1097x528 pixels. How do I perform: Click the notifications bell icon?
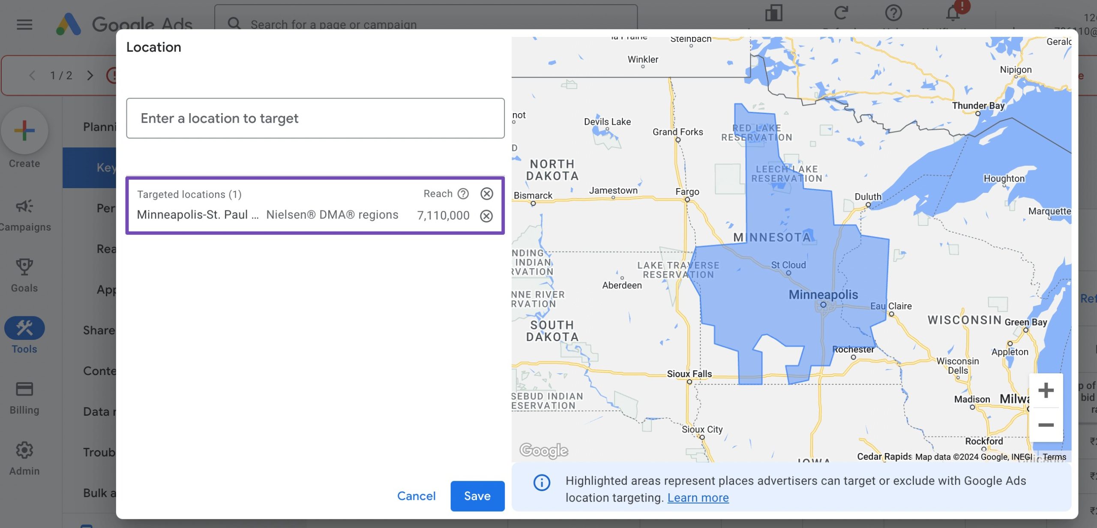[952, 13]
